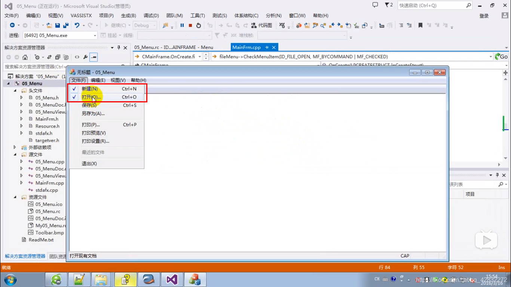Click the feedback speech bubble icon
511x287 pixels.
[375, 5]
